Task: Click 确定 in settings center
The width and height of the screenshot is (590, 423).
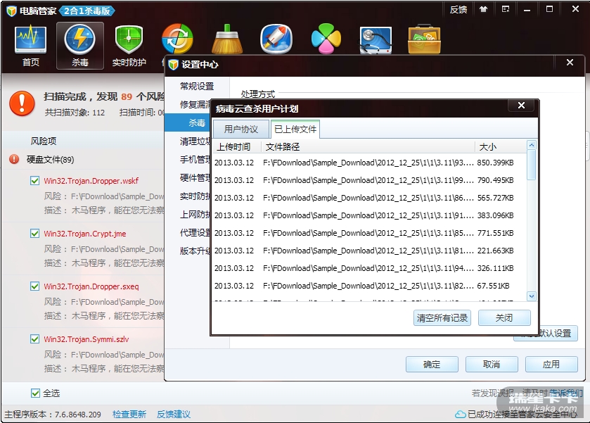Action: [432, 365]
